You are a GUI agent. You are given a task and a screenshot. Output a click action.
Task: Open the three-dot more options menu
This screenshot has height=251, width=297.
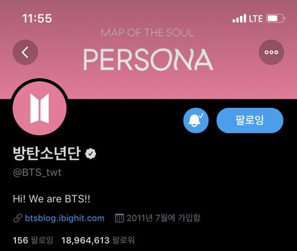coord(271,52)
